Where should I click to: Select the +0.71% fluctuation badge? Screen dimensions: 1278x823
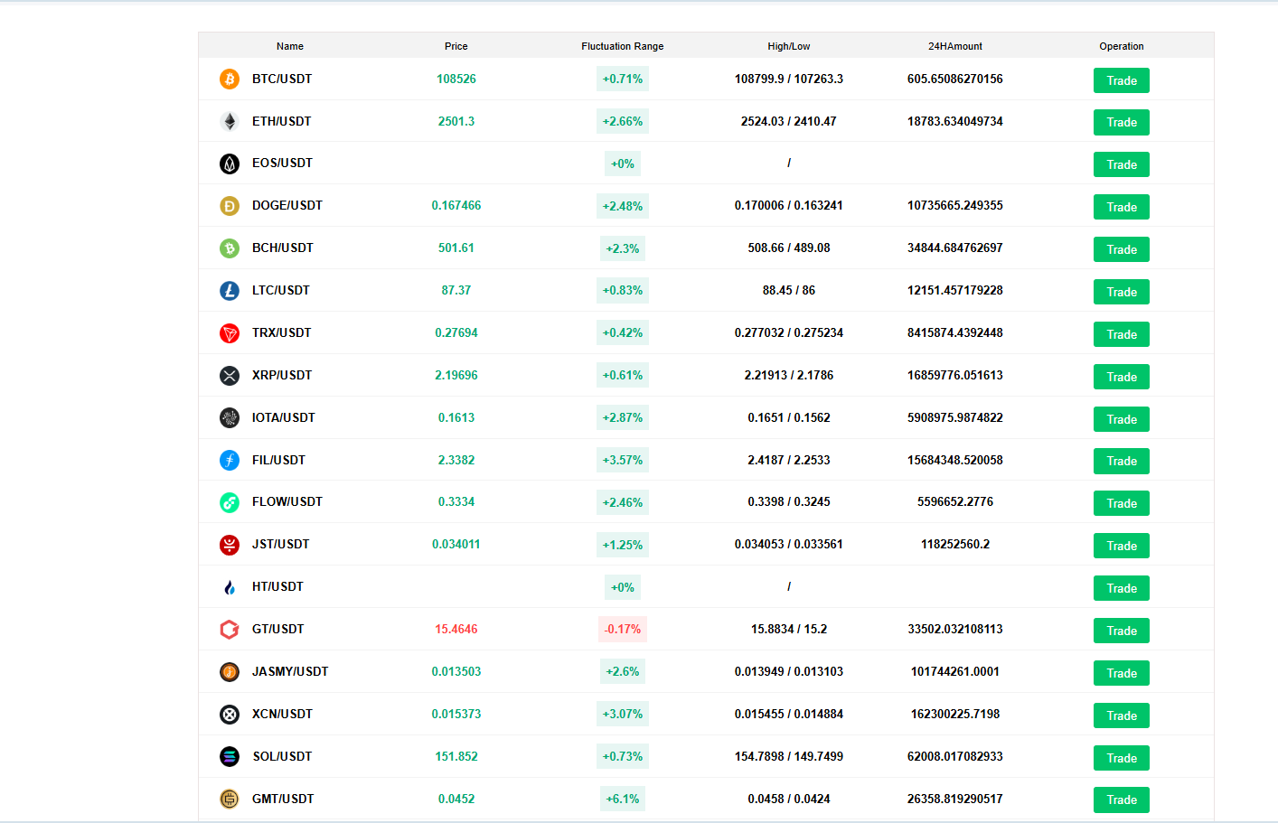tap(623, 79)
